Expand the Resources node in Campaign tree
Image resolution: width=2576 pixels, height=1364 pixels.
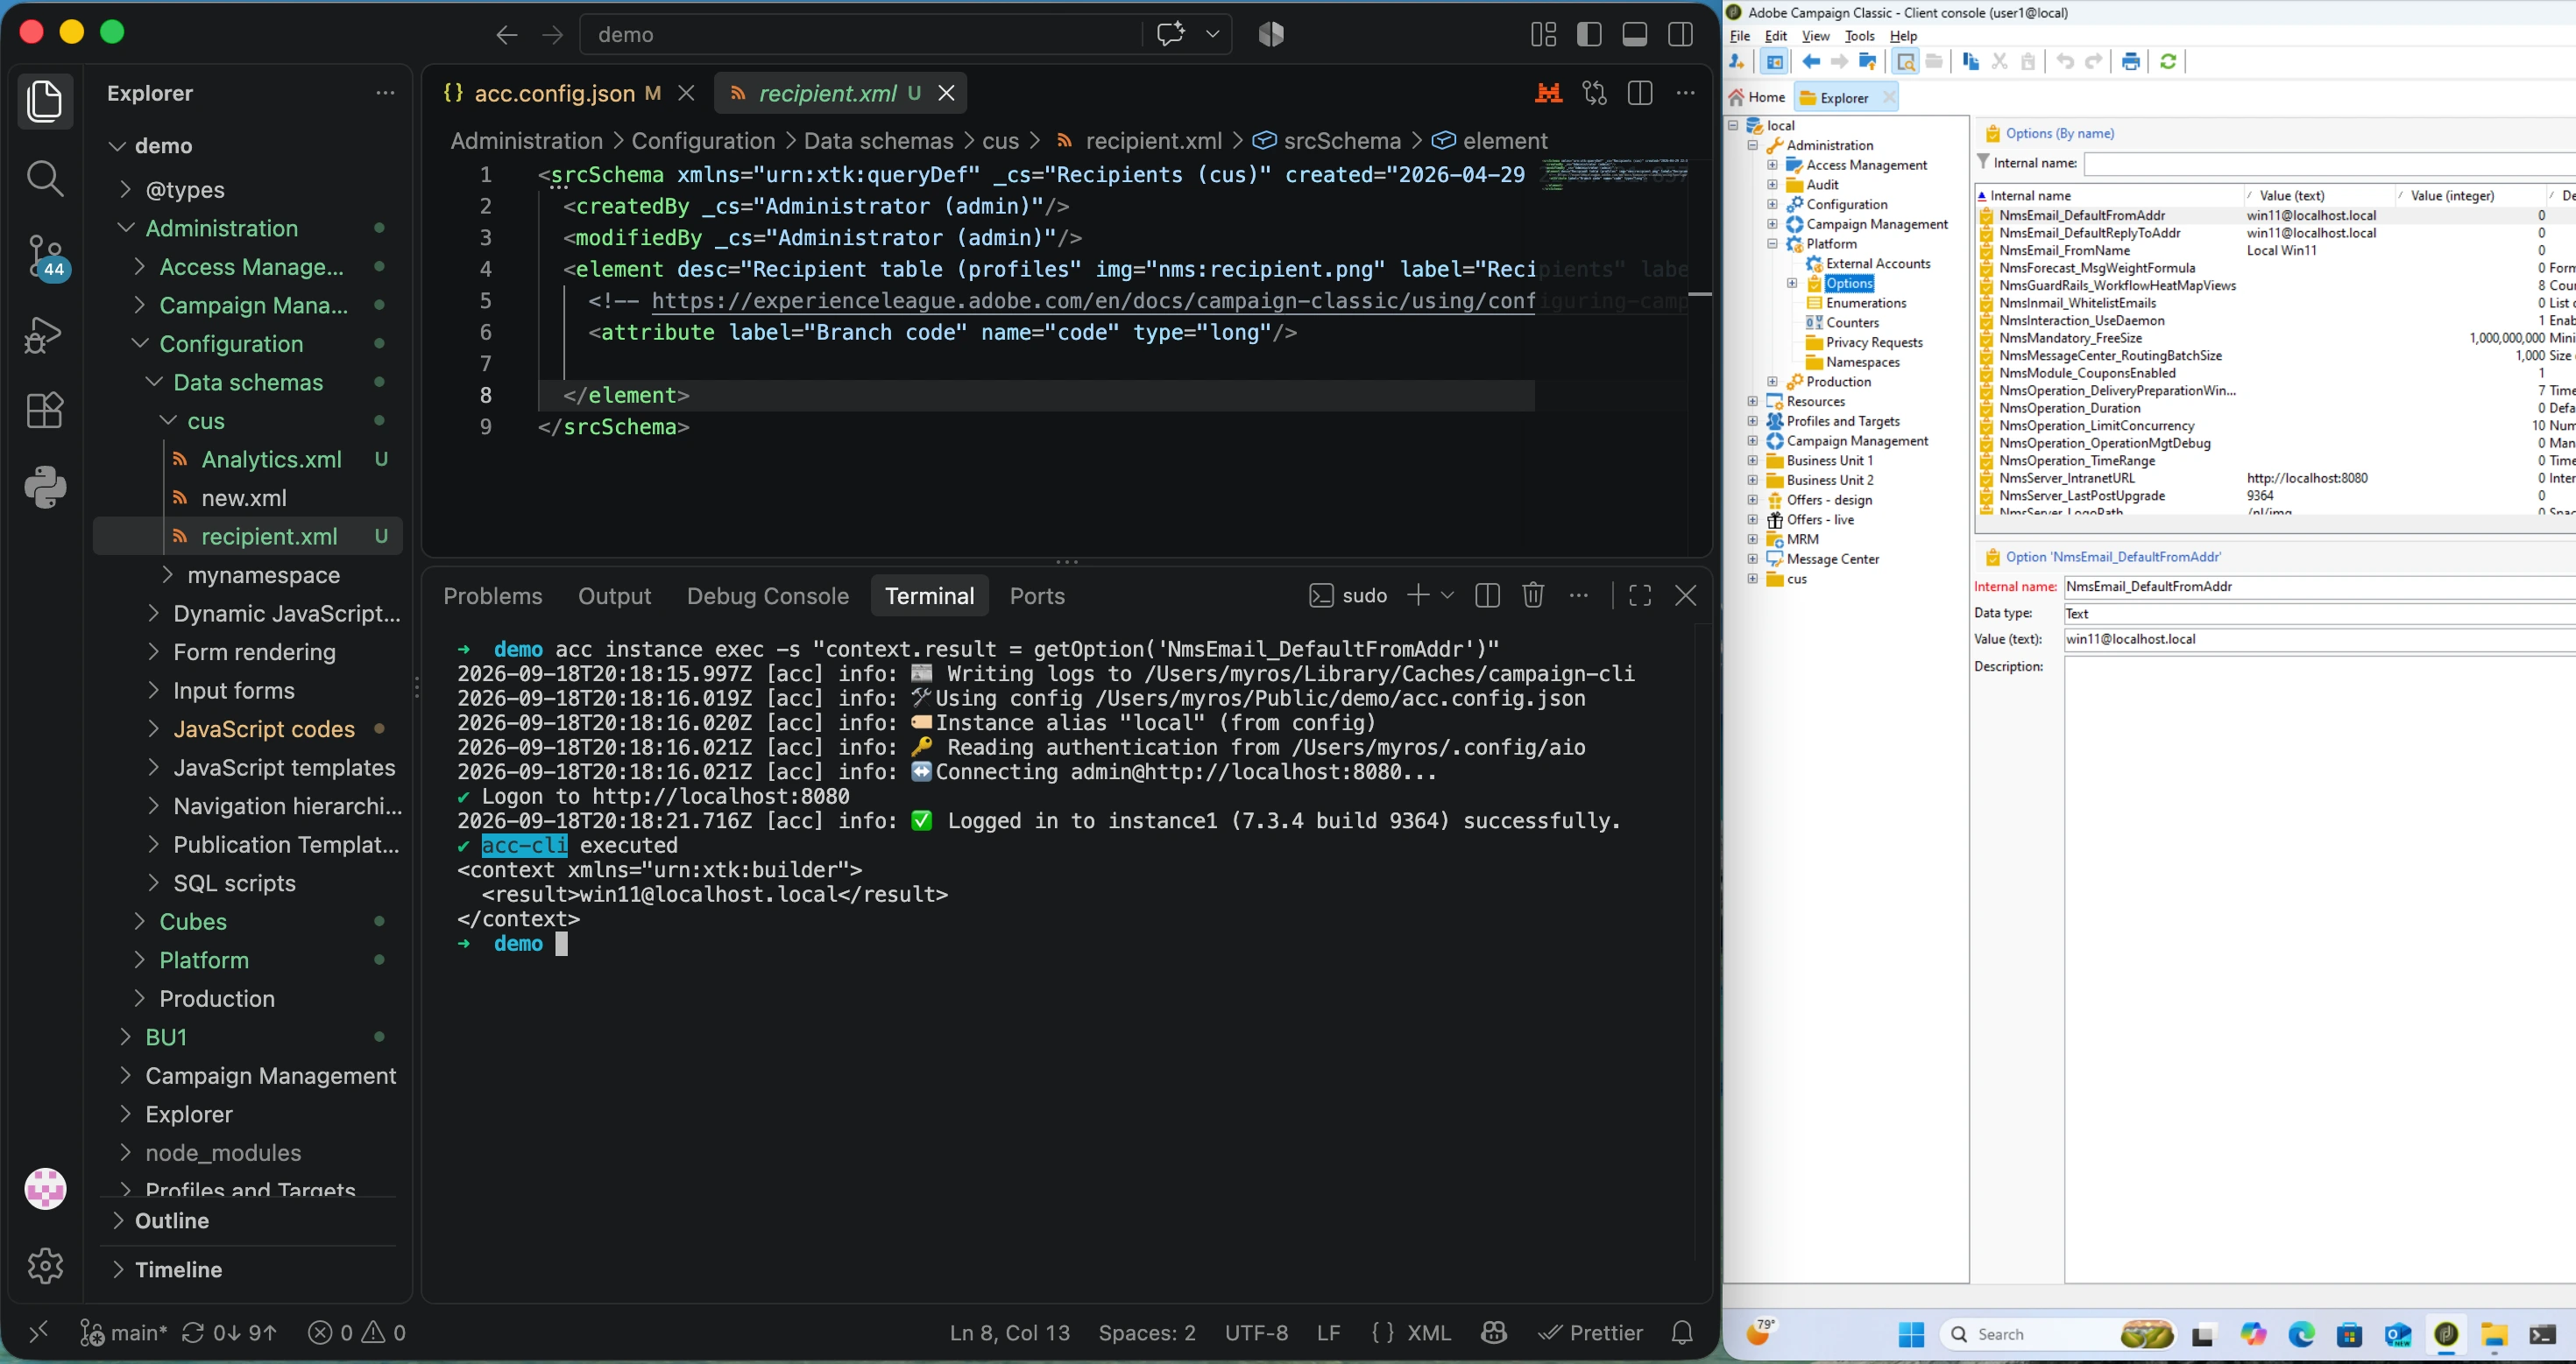[1752, 402]
